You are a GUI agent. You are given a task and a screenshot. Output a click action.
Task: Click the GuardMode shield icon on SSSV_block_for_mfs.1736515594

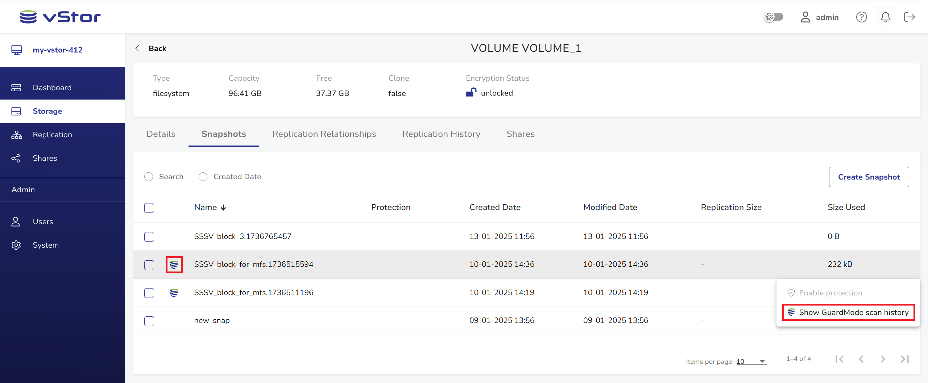click(174, 265)
